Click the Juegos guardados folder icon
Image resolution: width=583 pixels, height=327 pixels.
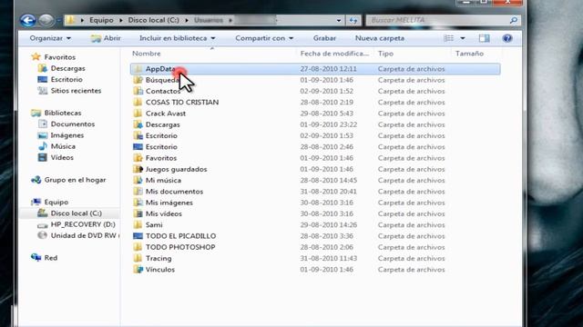pyautogui.click(x=138, y=169)
